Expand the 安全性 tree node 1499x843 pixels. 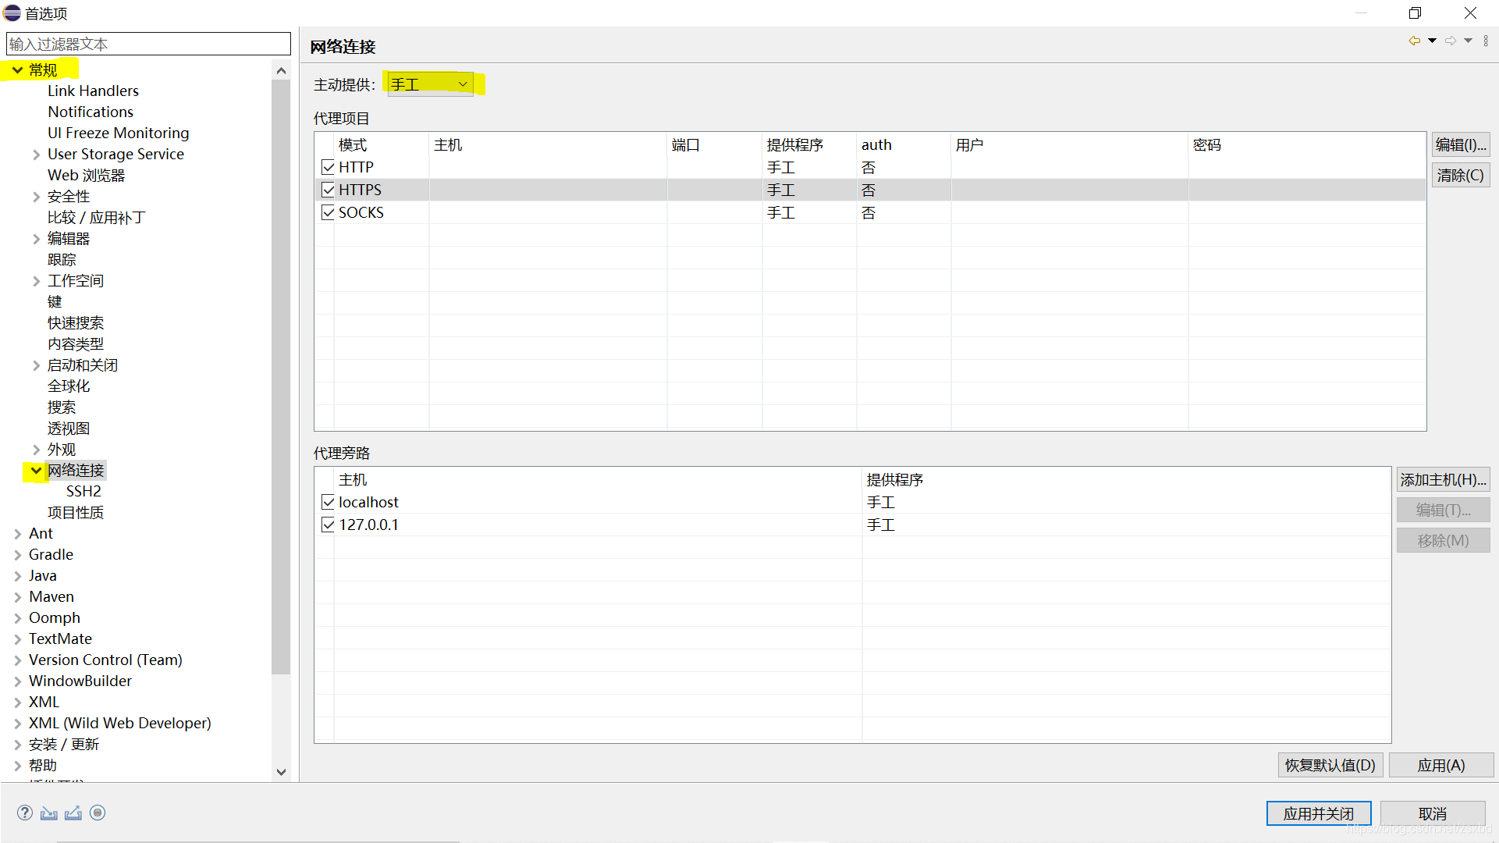[36, 197]
